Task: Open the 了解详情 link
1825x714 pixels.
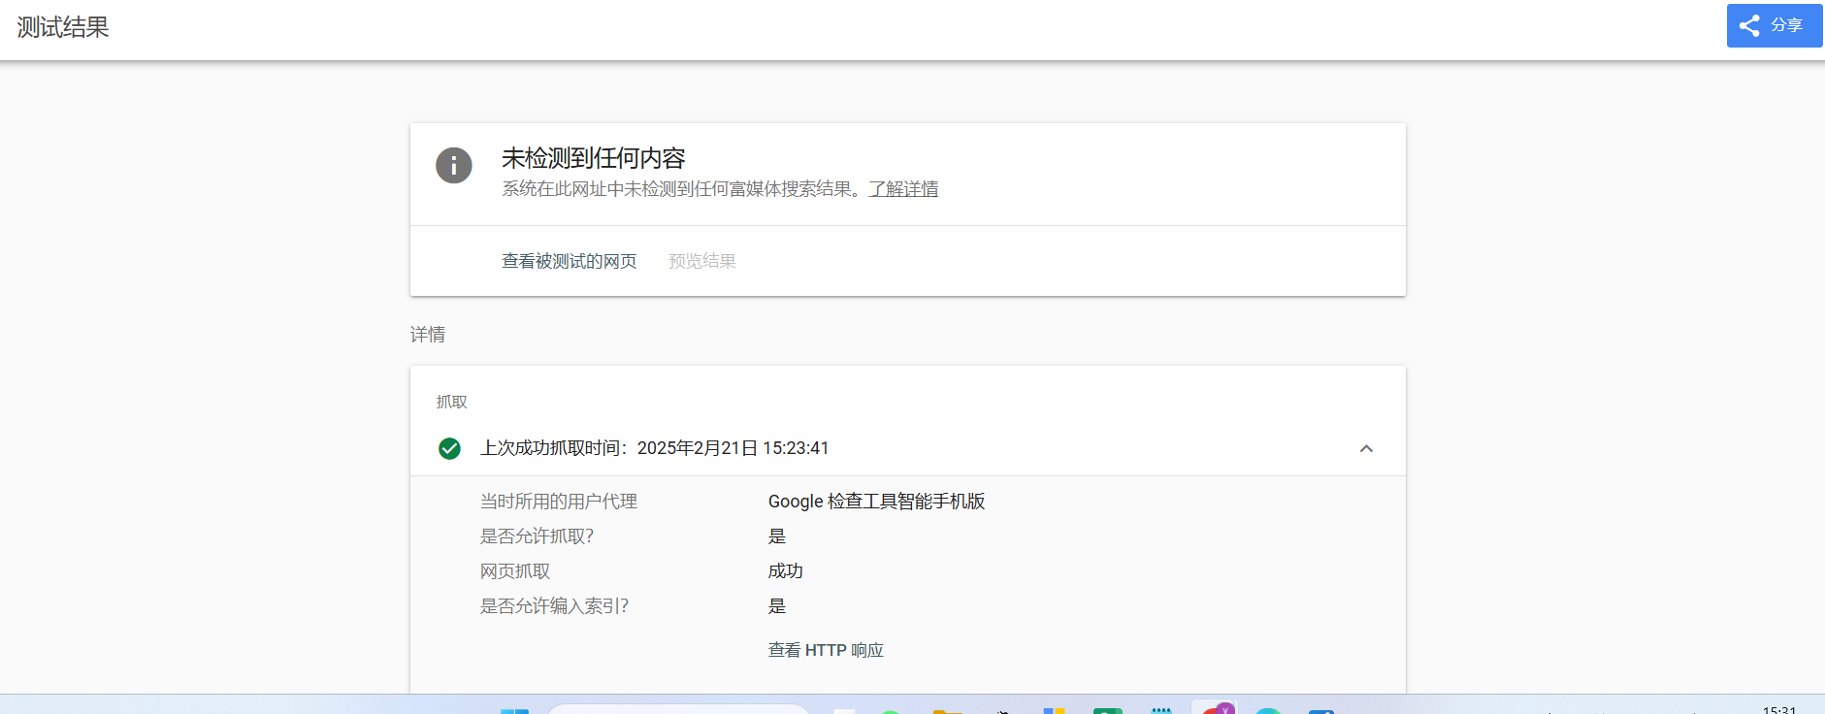Action: click(x=903, y=189)
